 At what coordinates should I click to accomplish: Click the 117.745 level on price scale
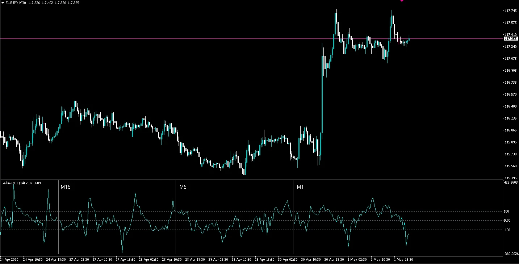click(511, 11)
